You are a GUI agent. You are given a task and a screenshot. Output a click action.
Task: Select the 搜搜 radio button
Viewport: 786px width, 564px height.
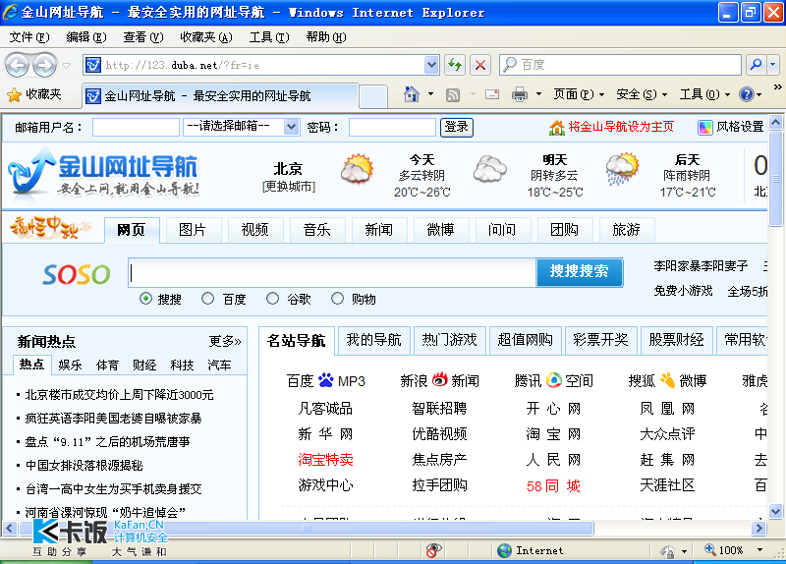coord(145,299)
